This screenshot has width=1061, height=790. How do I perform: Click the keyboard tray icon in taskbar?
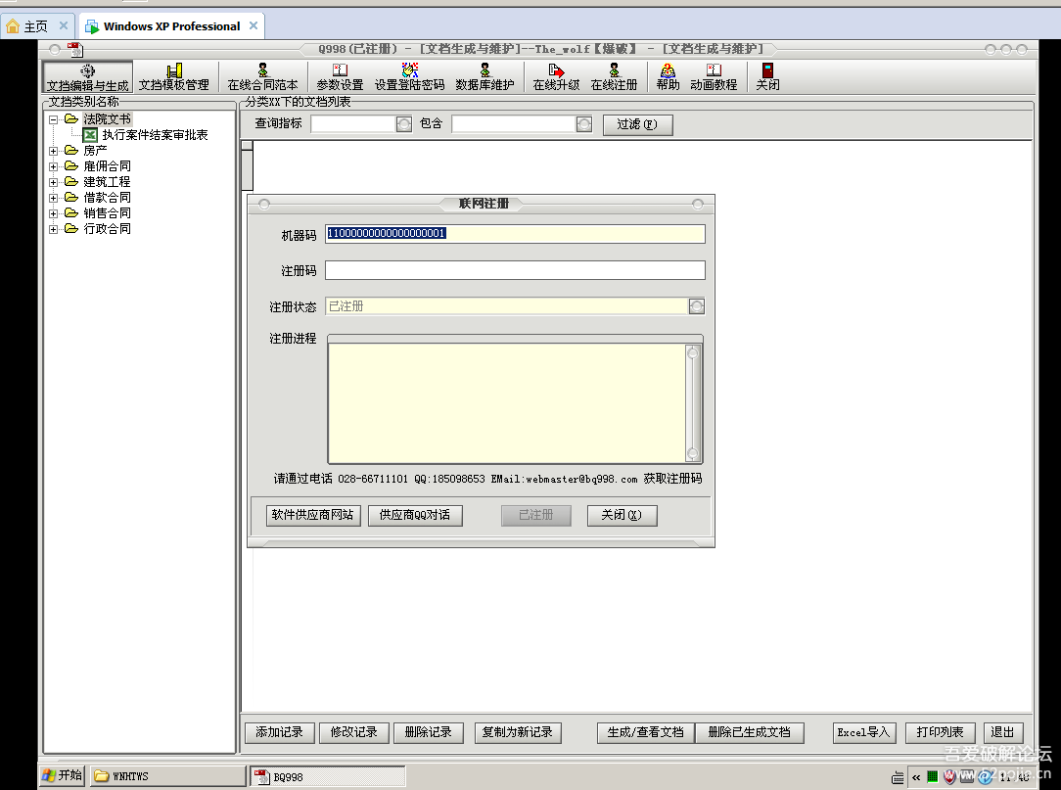pyautogui.click(x=898, y=777)
